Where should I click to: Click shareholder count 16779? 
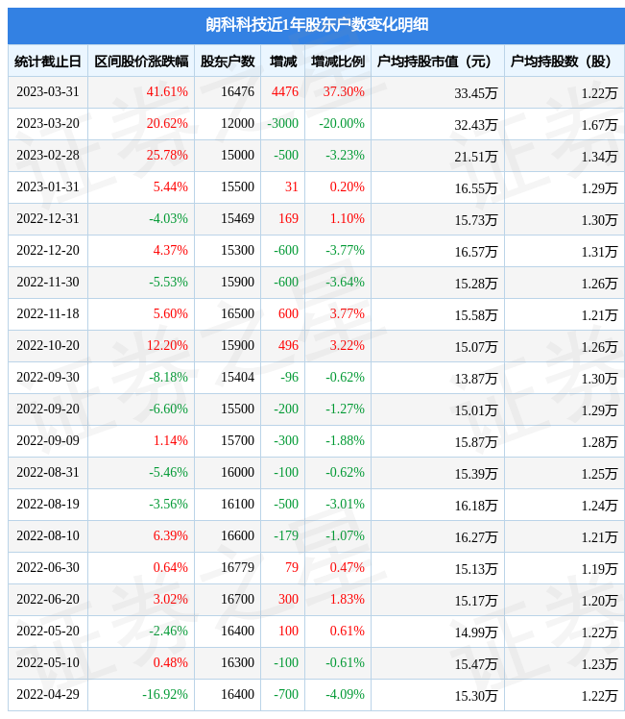[x=238, y=567]
